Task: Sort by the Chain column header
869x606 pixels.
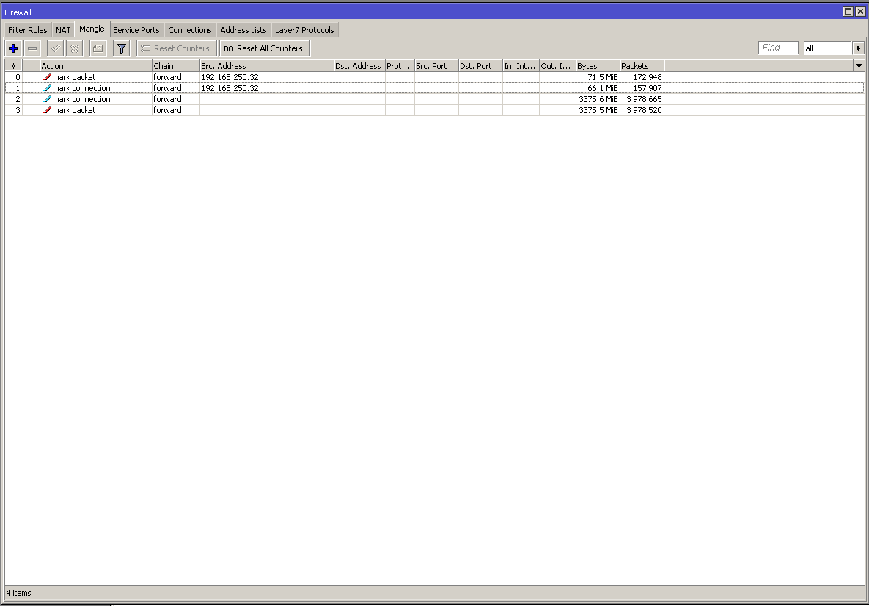Action: click(176, 66)
